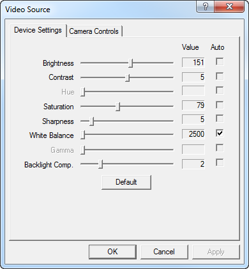Uncheck the White Balance Auto checkbox
The height and width of the screenshot is (269, 249).
click(220, 134)
